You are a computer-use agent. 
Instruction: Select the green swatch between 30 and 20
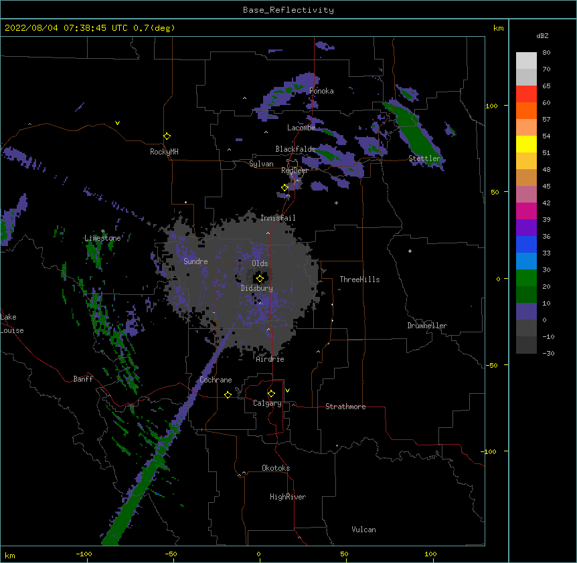pos(526,278)
